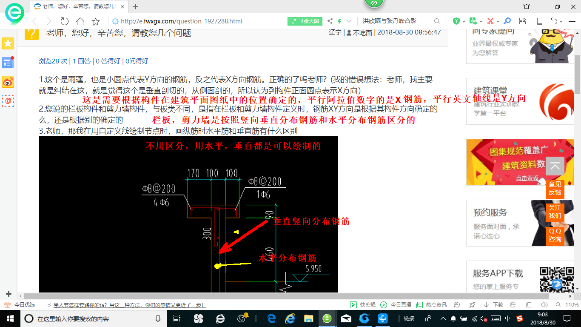Viewport: 581px width, 327px height.
Task: Click the 110% zoom level indicator
Action: point(572,305)
